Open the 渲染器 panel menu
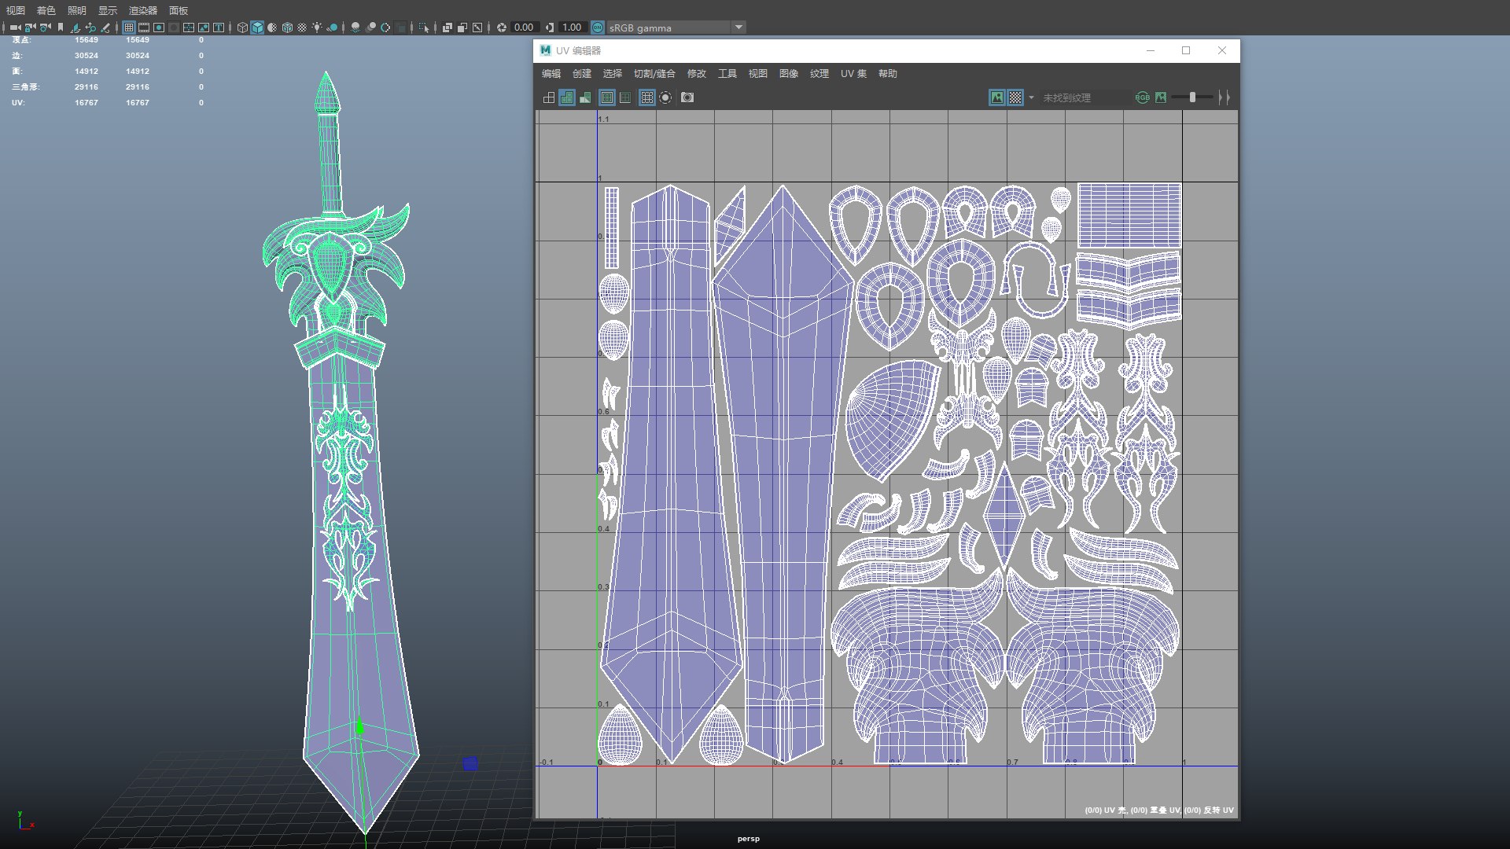This screenshot has height=849, width=1510. click(143, 10)
